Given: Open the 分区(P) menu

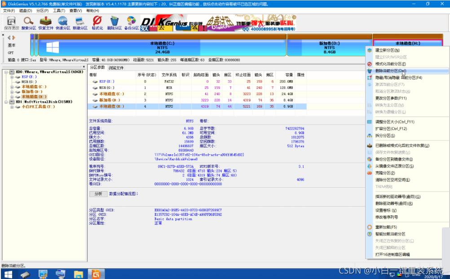Looking at the screenshot, I should pos(43,11).
